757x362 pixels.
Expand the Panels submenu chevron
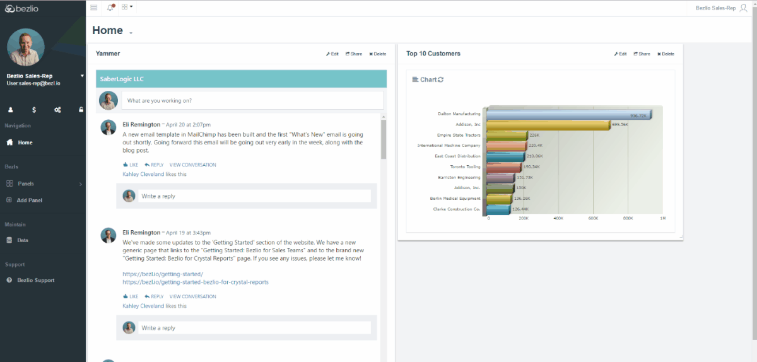(81, 184)
